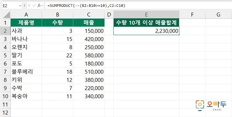Select row 3 header

point(5,39)
